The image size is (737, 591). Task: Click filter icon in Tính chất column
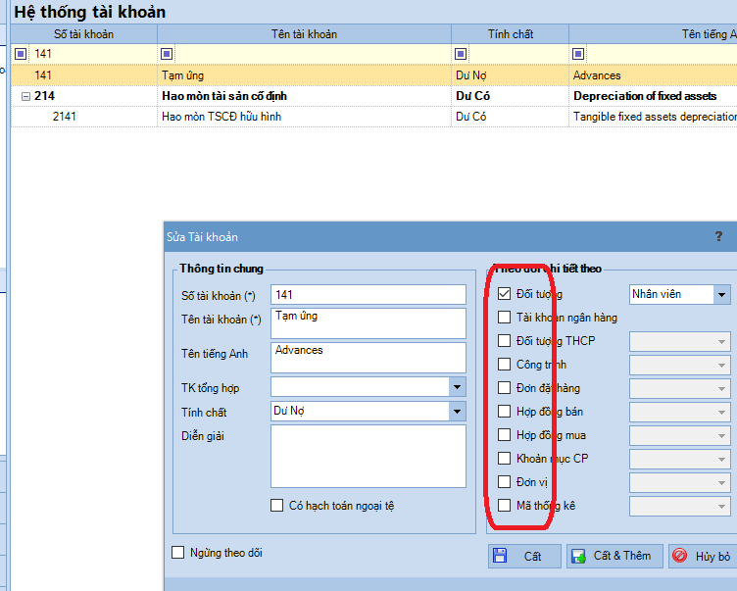click(x=461, y=54)
